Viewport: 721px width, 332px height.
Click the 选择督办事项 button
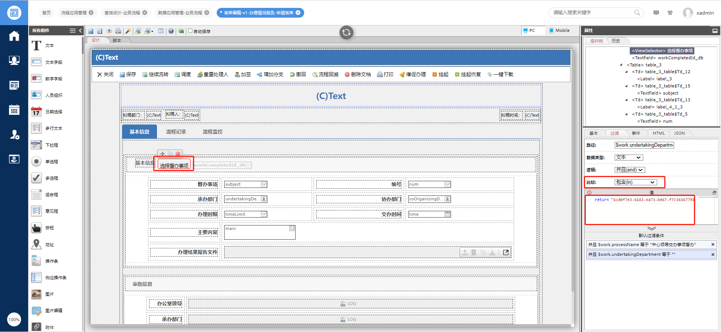pos(174,165)
